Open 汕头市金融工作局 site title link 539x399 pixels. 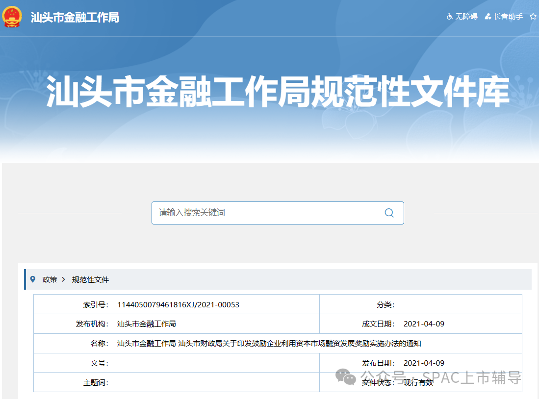75,17
